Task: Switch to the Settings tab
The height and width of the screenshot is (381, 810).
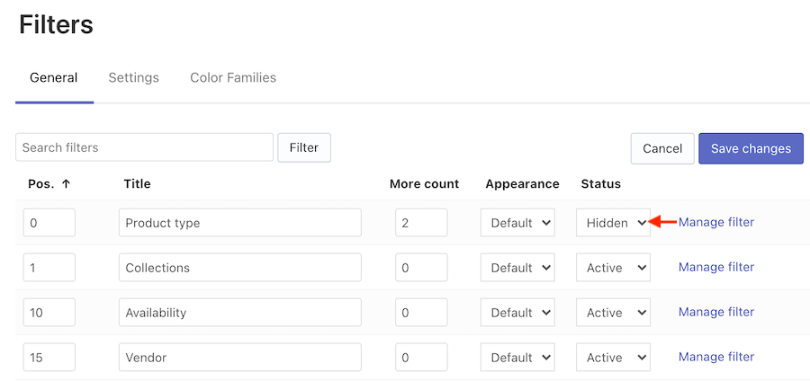Action: click(133, 78)
